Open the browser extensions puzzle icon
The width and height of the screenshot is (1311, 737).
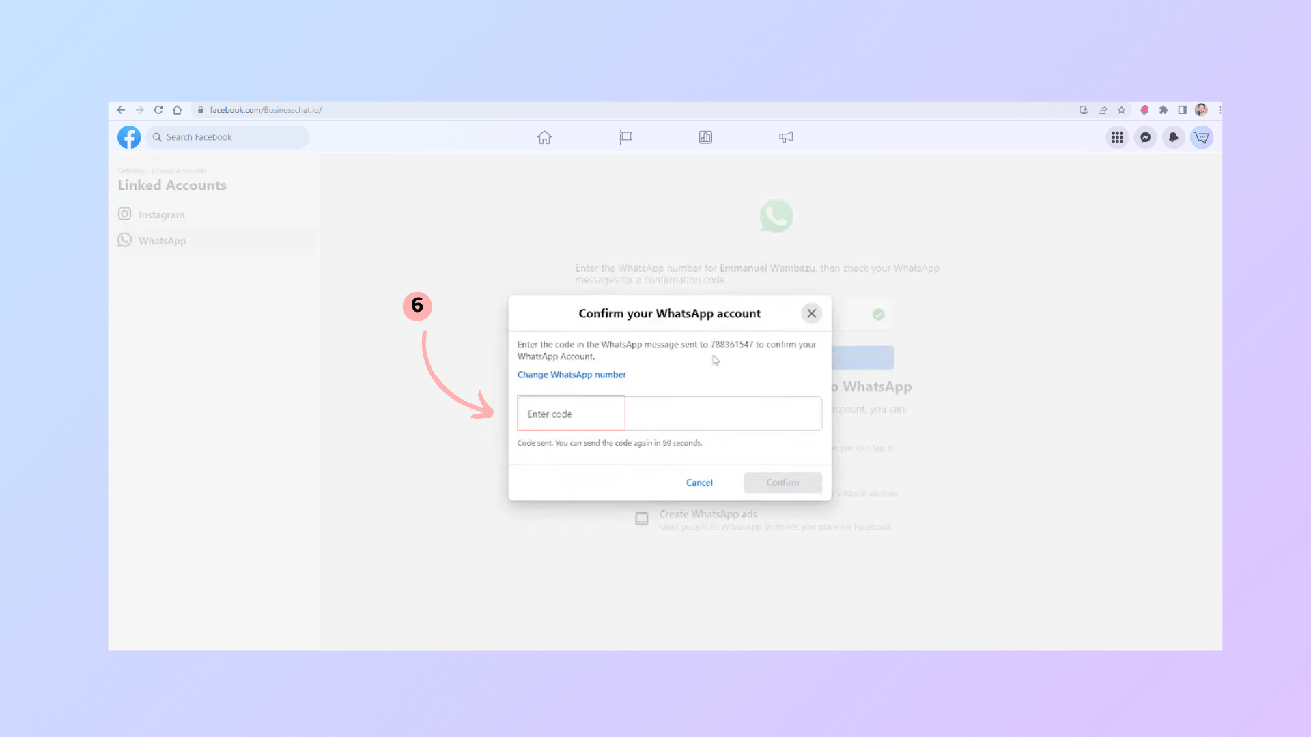[x=1164, y=110]
